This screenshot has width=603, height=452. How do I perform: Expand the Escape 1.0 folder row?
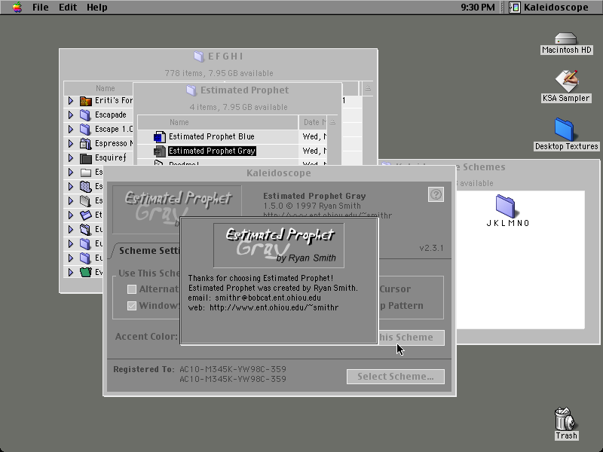(x=71, y=129)
